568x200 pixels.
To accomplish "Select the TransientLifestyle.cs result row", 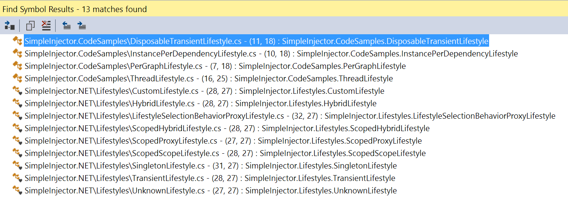I will click(210, 178).
